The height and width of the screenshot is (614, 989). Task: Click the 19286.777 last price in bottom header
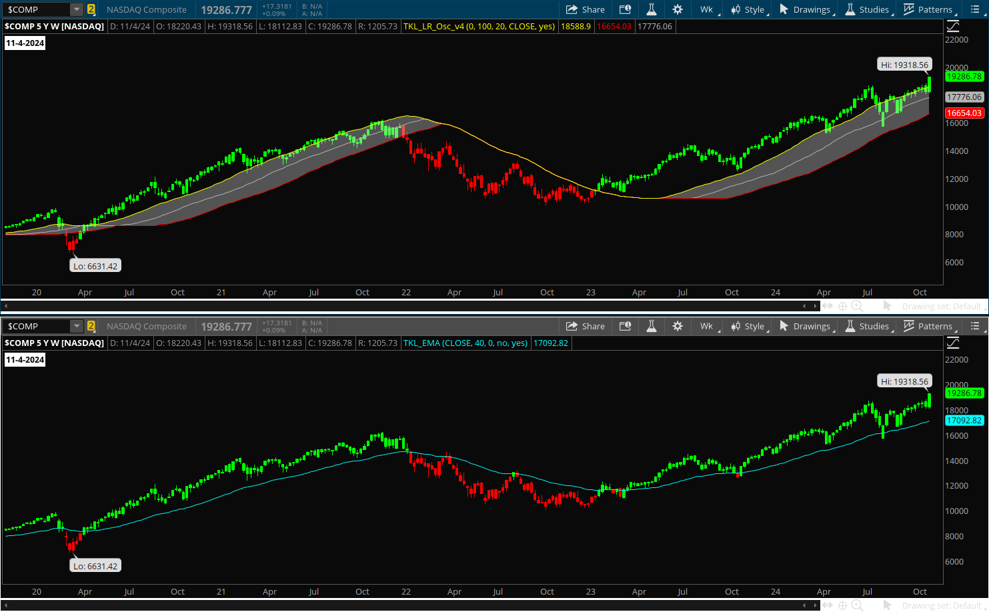click(x=226, y=327)
